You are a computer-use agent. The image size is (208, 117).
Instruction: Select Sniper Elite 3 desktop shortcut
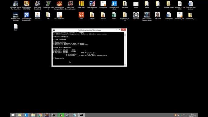[81, 5]
